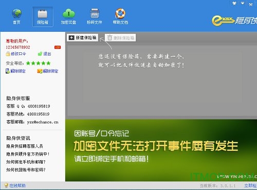
Task: Open the 帮助文档 lifebuoy help icon
Action: click(120, 16)
